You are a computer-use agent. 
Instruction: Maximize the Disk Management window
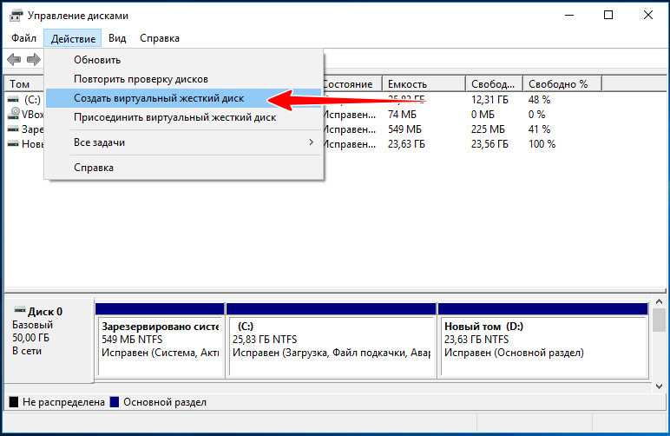608,16
